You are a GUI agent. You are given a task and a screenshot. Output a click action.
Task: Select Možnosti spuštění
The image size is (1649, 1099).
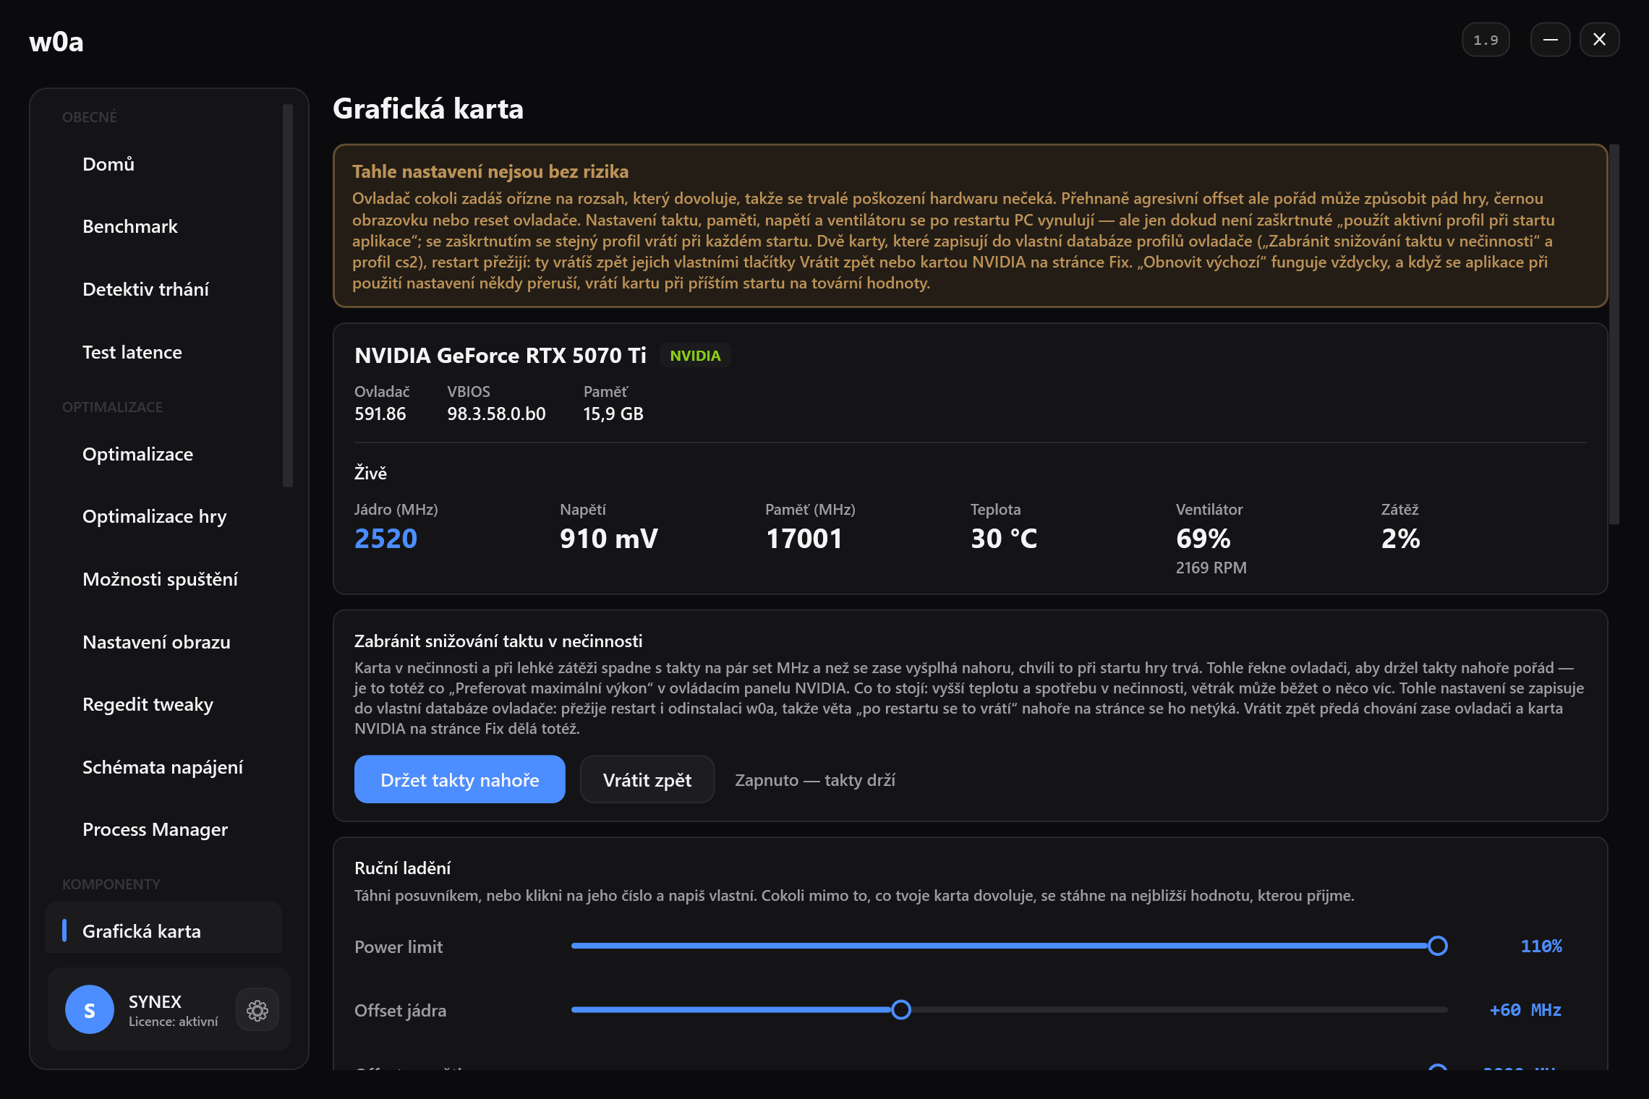[x=163, y=579]
